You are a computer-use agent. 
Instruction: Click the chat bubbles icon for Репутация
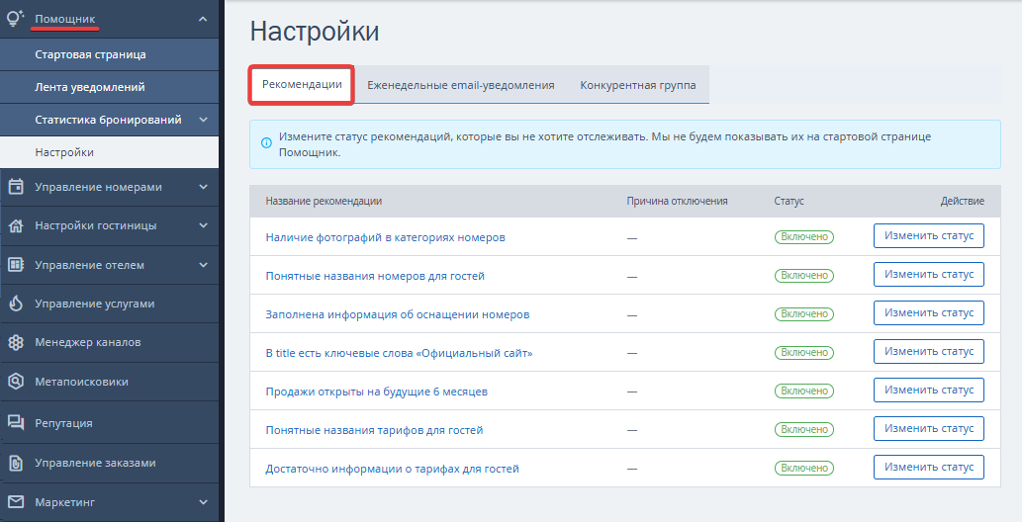(16, 423)
